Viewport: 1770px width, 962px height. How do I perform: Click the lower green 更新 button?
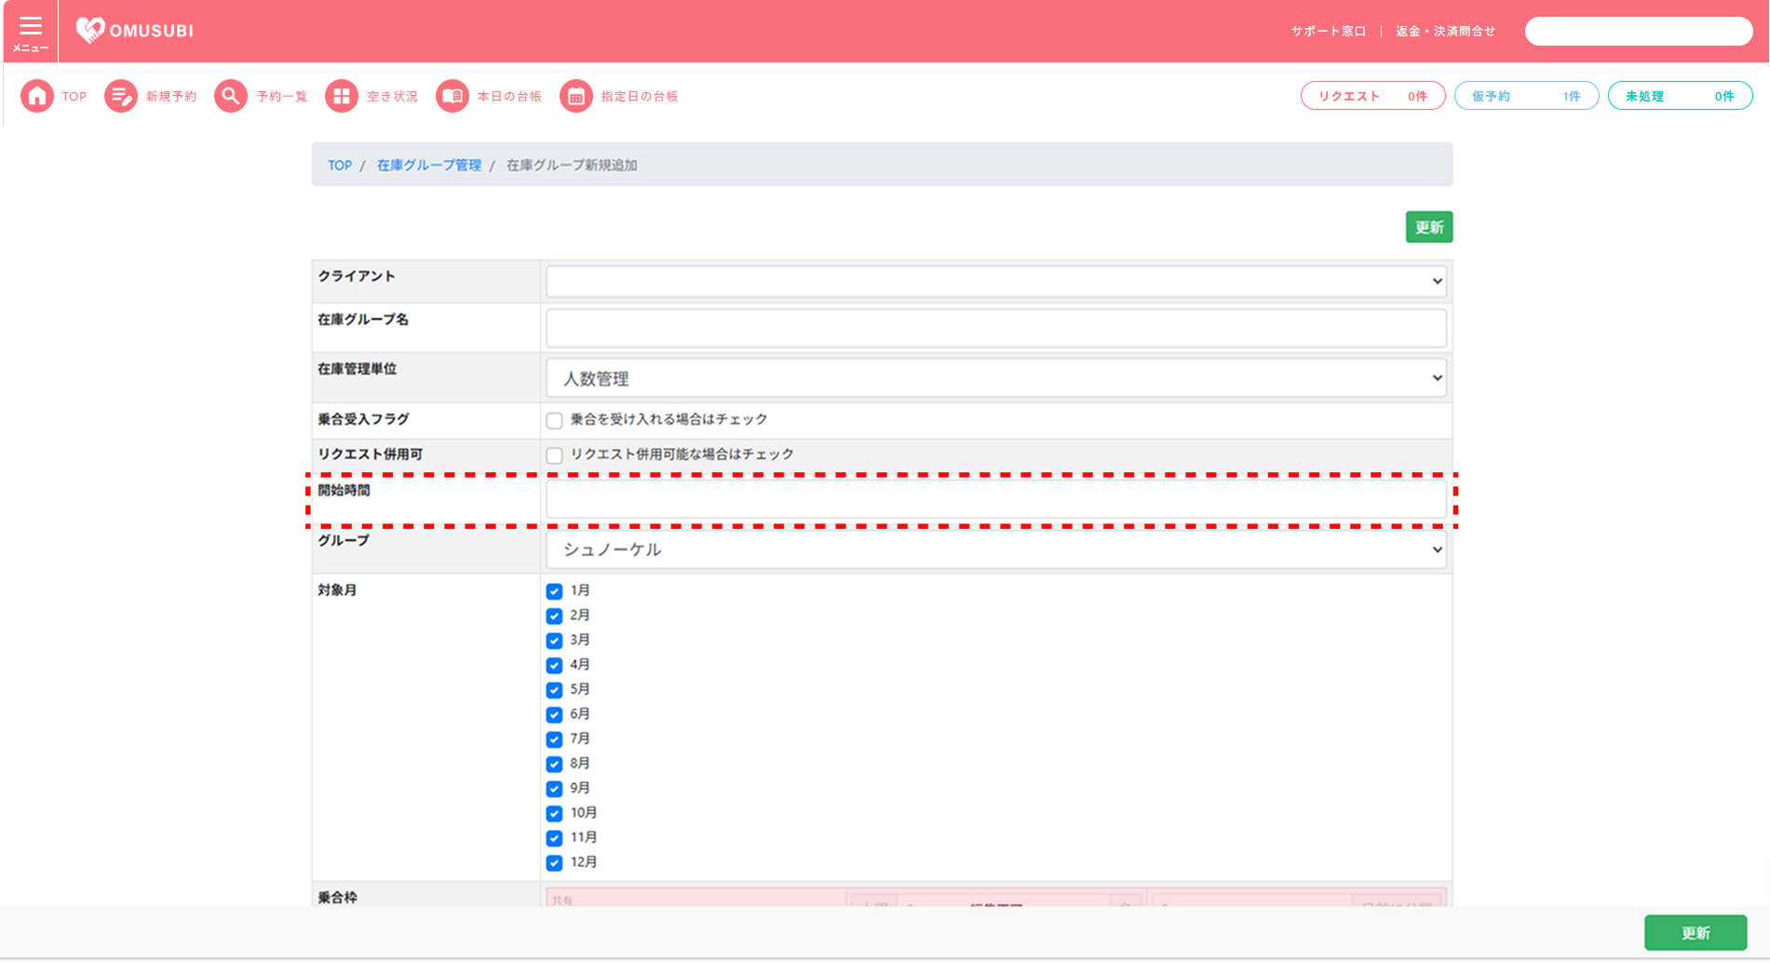(x=1696, y=932)
